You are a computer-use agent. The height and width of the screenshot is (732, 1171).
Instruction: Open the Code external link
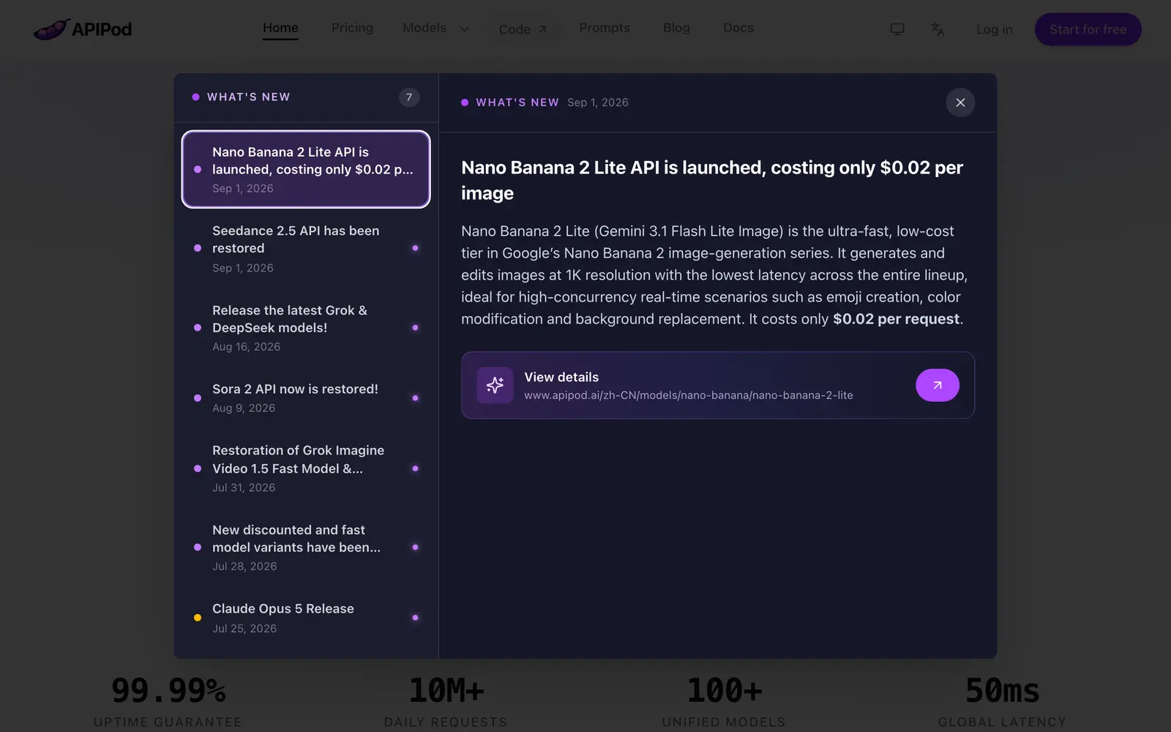523,29
